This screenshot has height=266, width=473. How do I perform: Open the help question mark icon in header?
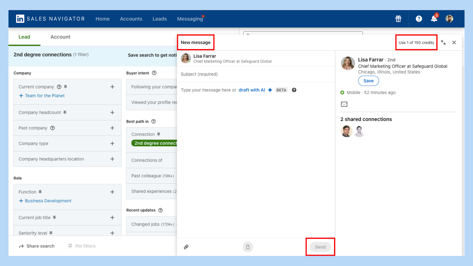click(419, 19)
